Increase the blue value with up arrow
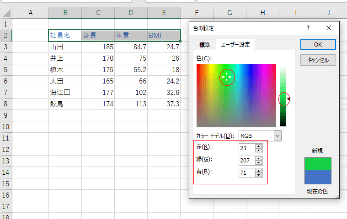This screenshot has width=347, height=219. [x=259, y=171]
